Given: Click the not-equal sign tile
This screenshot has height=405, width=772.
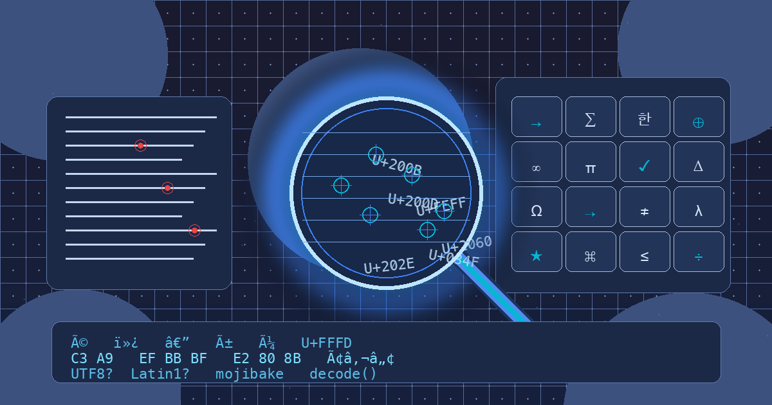Looking at the screenshot, I should (645, 207).
